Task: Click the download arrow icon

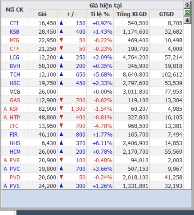Action: click(187, 20)
